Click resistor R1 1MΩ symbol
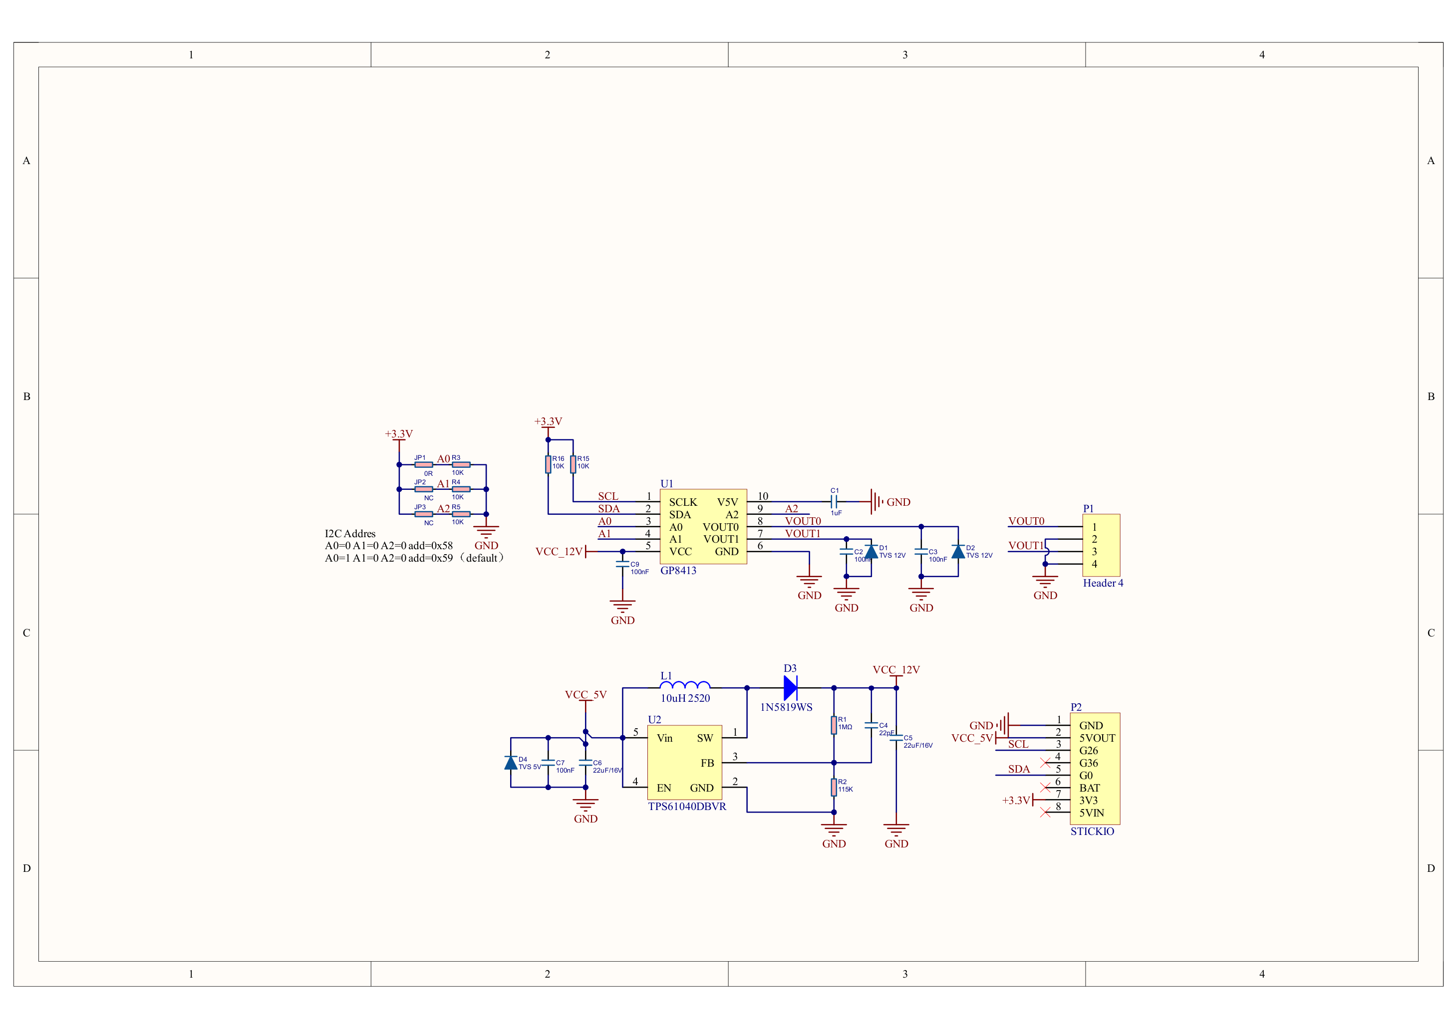Screen dimensions: 1456x1029 (834, 725)
